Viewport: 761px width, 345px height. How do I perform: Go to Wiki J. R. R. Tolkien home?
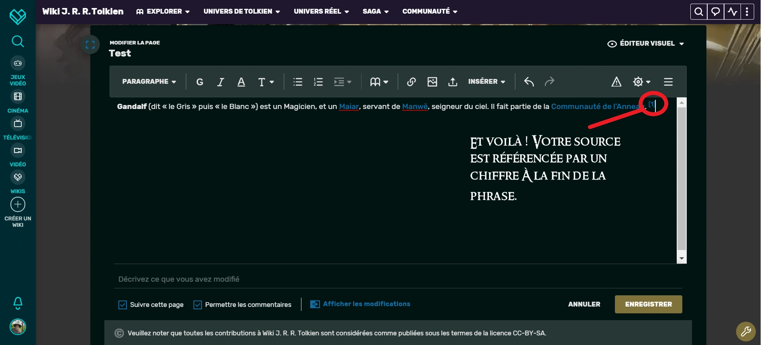83,12
